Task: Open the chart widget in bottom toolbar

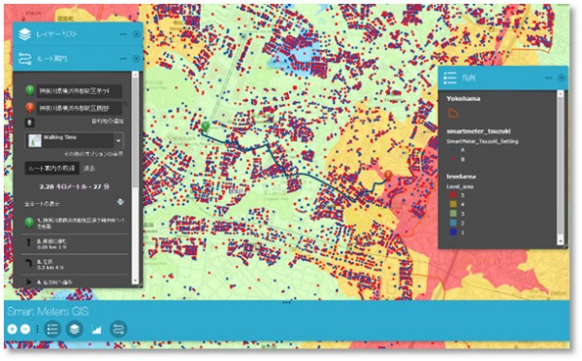Action: tap(96, 329)
